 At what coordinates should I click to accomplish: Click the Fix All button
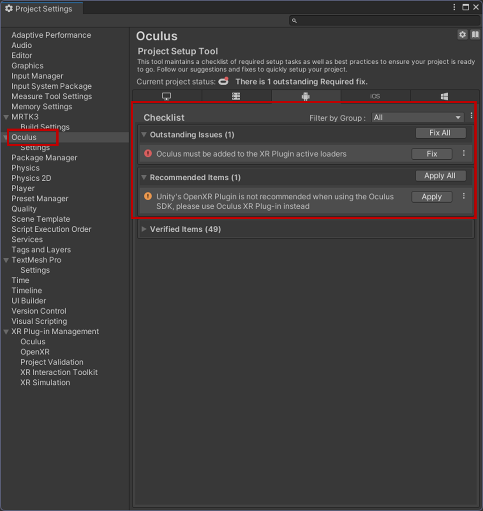pos(440,133)
